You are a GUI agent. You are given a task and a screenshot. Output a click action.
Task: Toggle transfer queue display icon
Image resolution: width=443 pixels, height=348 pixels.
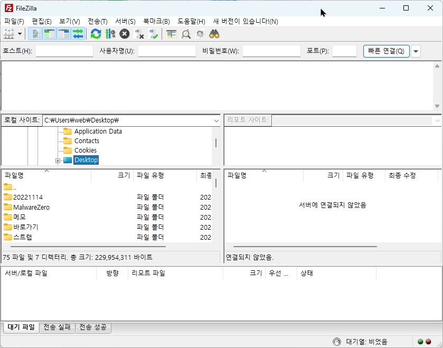coord(78,34)
